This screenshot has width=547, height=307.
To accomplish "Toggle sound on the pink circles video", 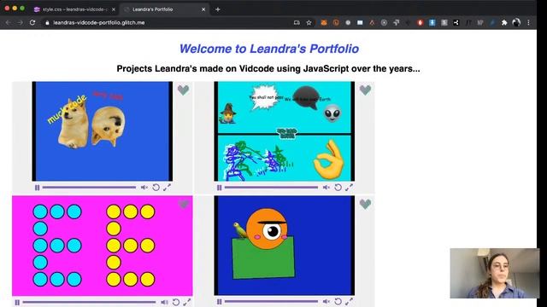I will tap(164, 302).
